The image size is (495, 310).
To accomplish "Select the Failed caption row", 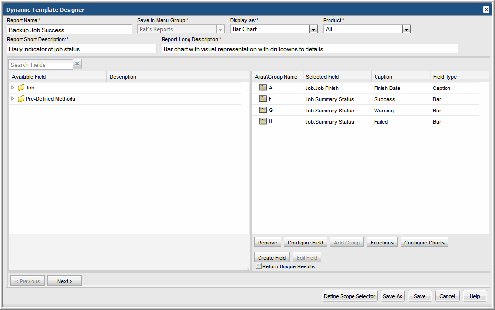I will 381,122.
